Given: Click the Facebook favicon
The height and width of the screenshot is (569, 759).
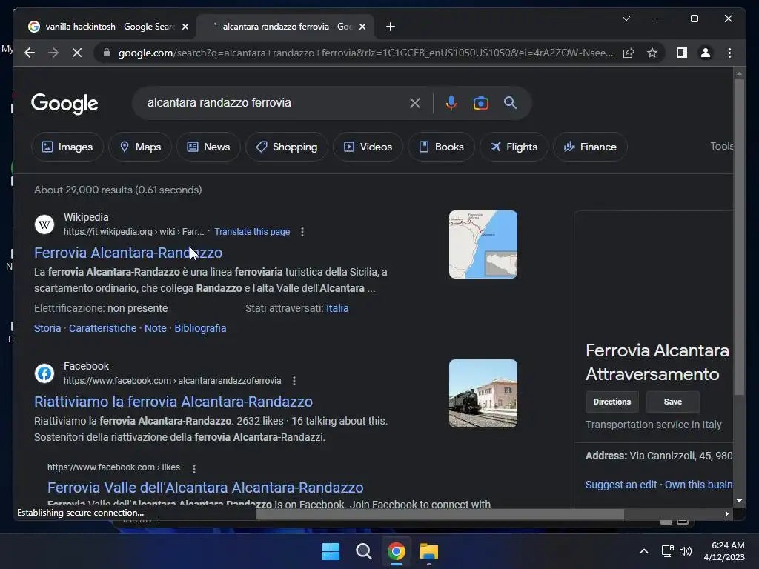Looking at the screenshot, I should 44,373.
